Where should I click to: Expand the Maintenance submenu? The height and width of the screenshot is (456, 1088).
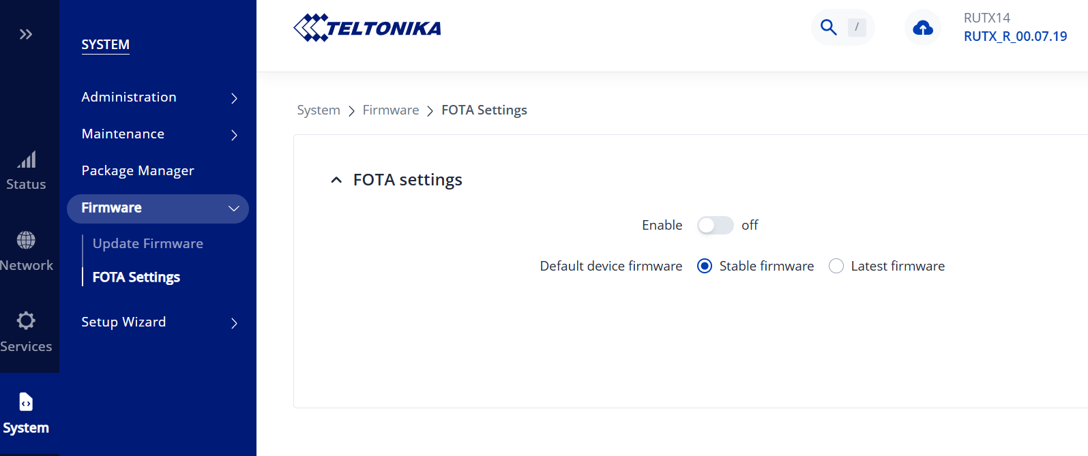click(x=234, y=135)
